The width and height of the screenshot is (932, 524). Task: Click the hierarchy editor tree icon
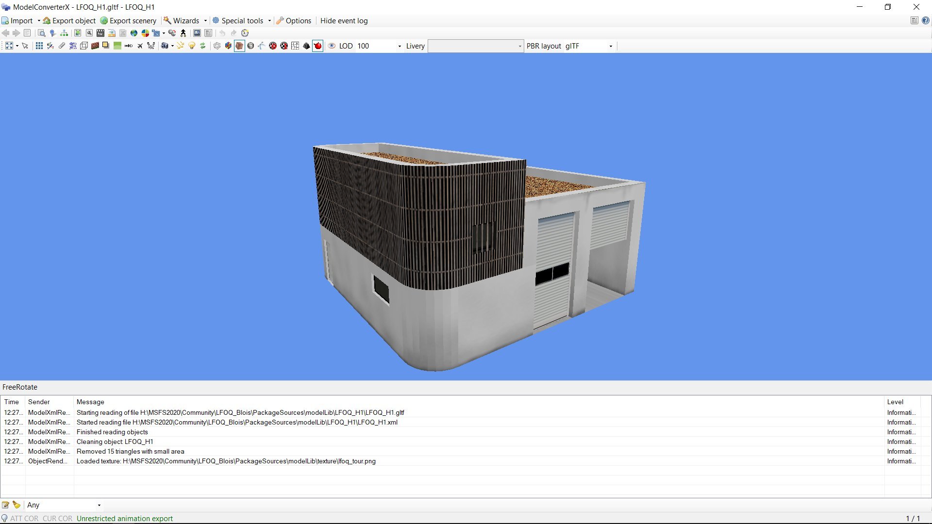pyautogui.click(x=64, y=33)
